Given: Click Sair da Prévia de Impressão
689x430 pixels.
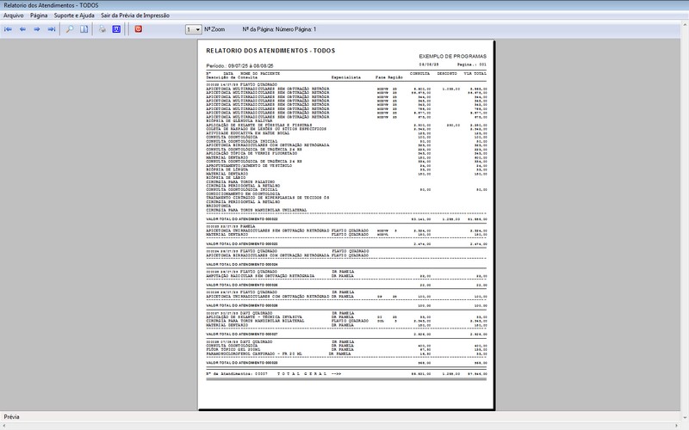Looking at the screenshot, I should (x=135, y=15).
